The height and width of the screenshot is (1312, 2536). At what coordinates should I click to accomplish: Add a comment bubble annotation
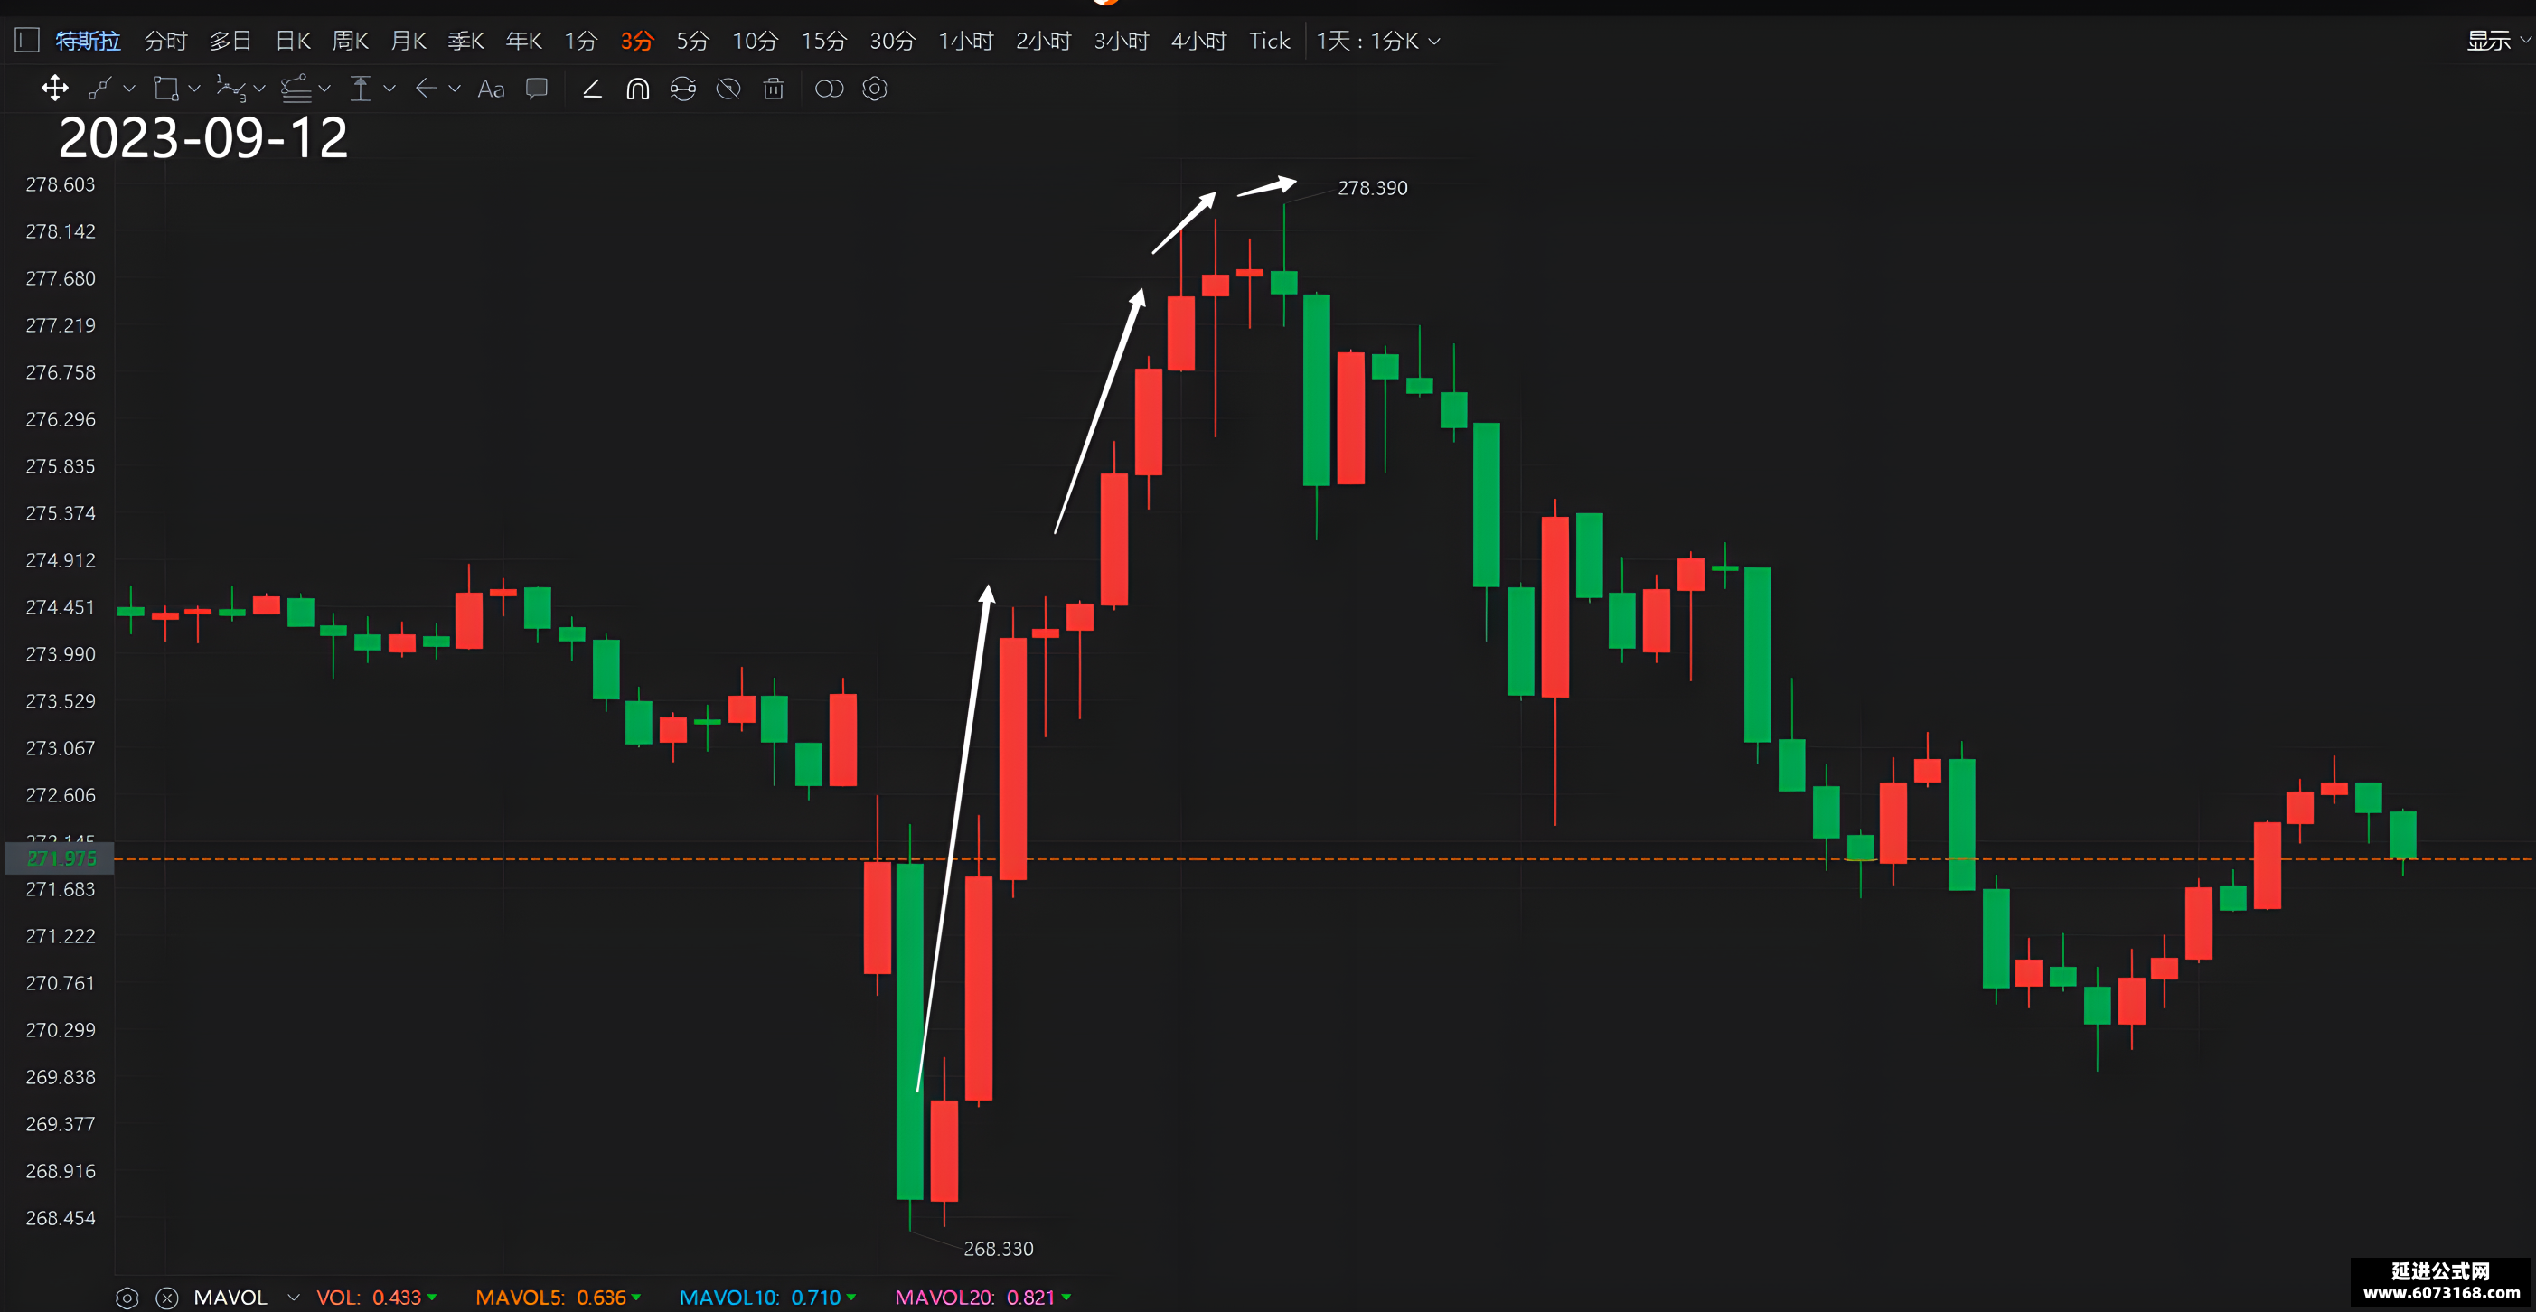coord(537,89)
